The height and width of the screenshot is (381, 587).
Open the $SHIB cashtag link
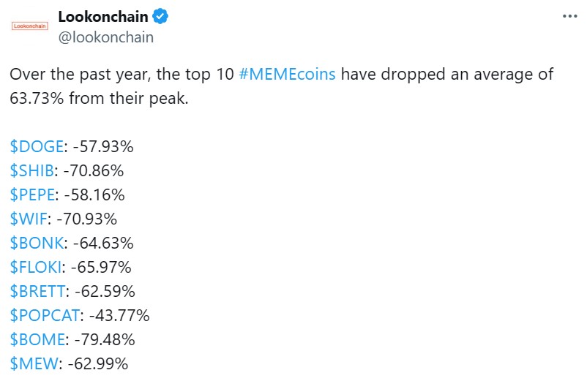click(31, 171)
